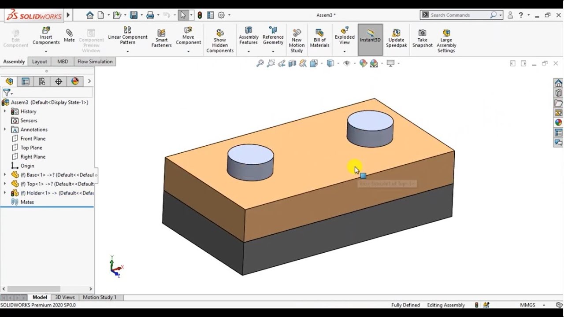Click the Previous View icon
This screenshot has width=564, height=317.
pos(282,63)
